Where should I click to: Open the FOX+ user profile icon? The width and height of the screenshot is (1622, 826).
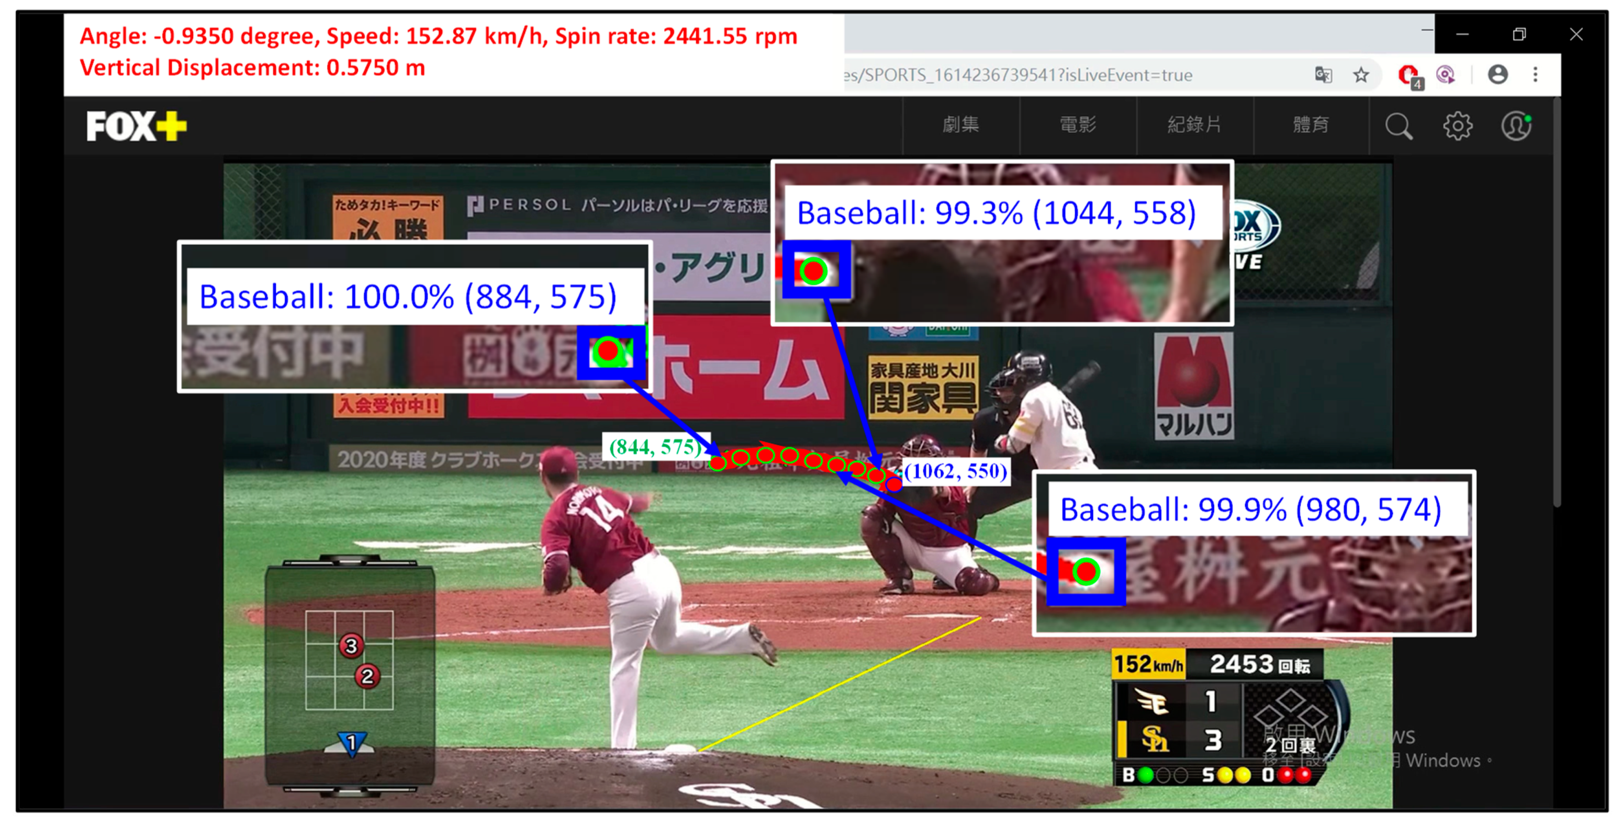[1516, 126]
